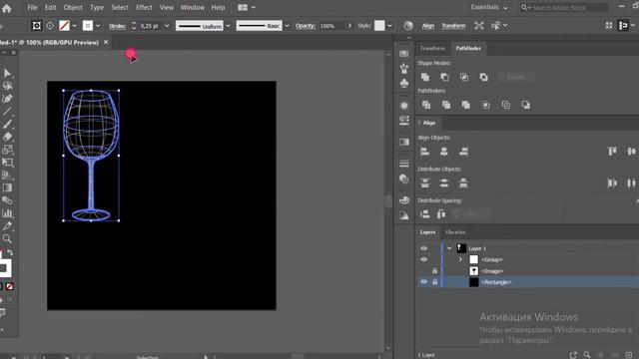
Task: Close the document tab
Action: click(106, 42)
